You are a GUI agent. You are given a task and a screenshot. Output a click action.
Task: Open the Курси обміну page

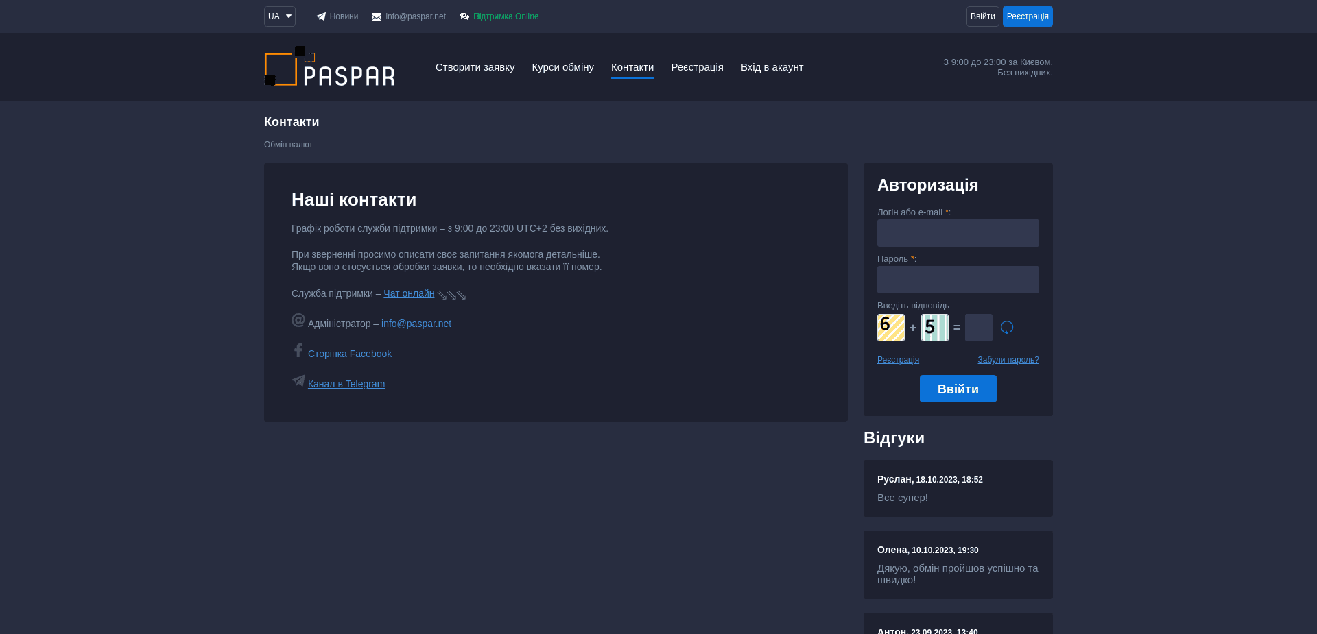[x=562, y=67]
